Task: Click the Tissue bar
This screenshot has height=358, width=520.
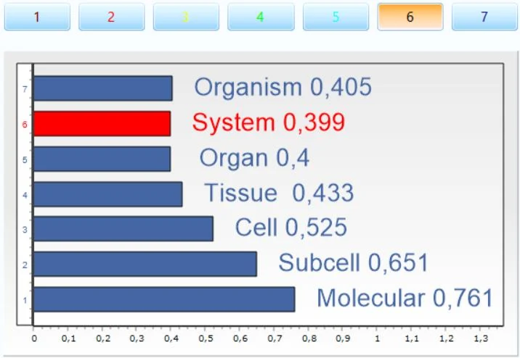Action: (x=108, y=194)
